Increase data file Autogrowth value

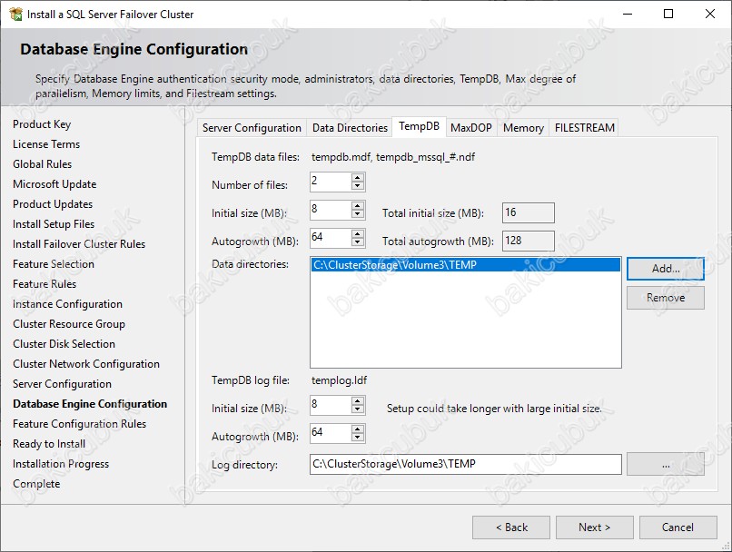coord(358,233)
